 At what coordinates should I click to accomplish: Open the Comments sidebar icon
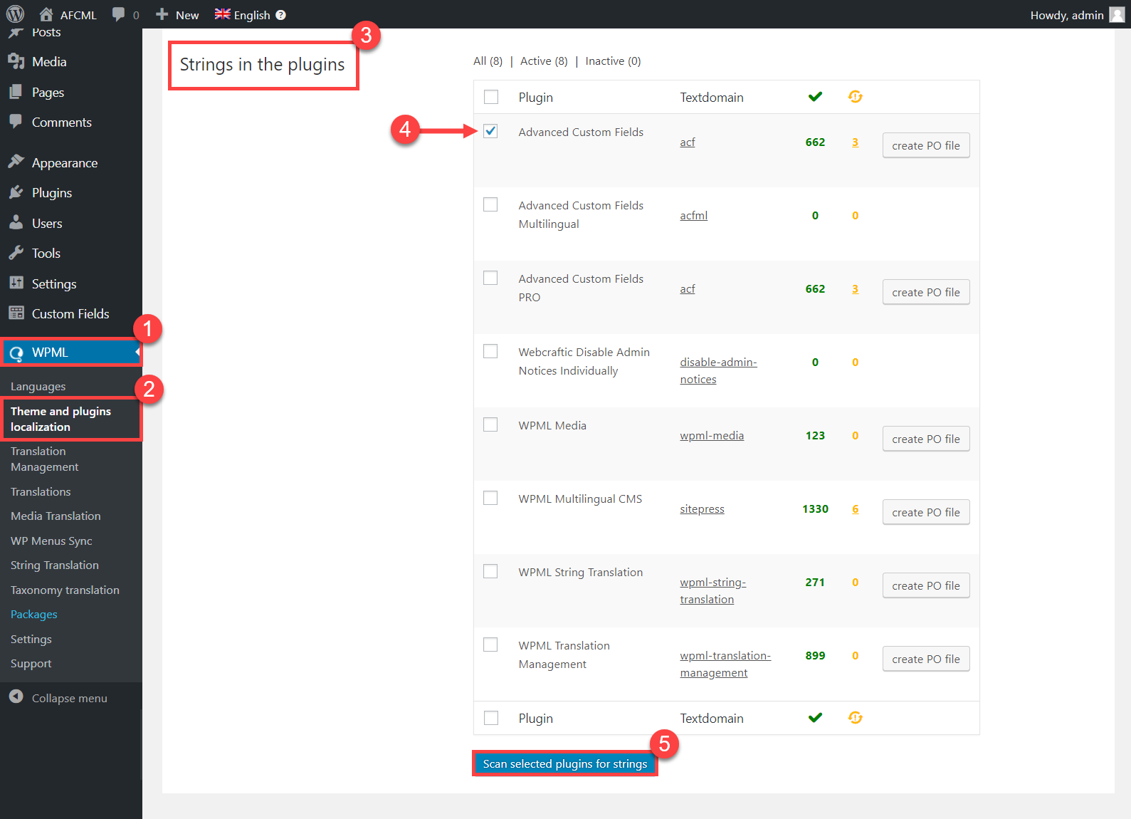pyautogui.click(x=16, y=122)
